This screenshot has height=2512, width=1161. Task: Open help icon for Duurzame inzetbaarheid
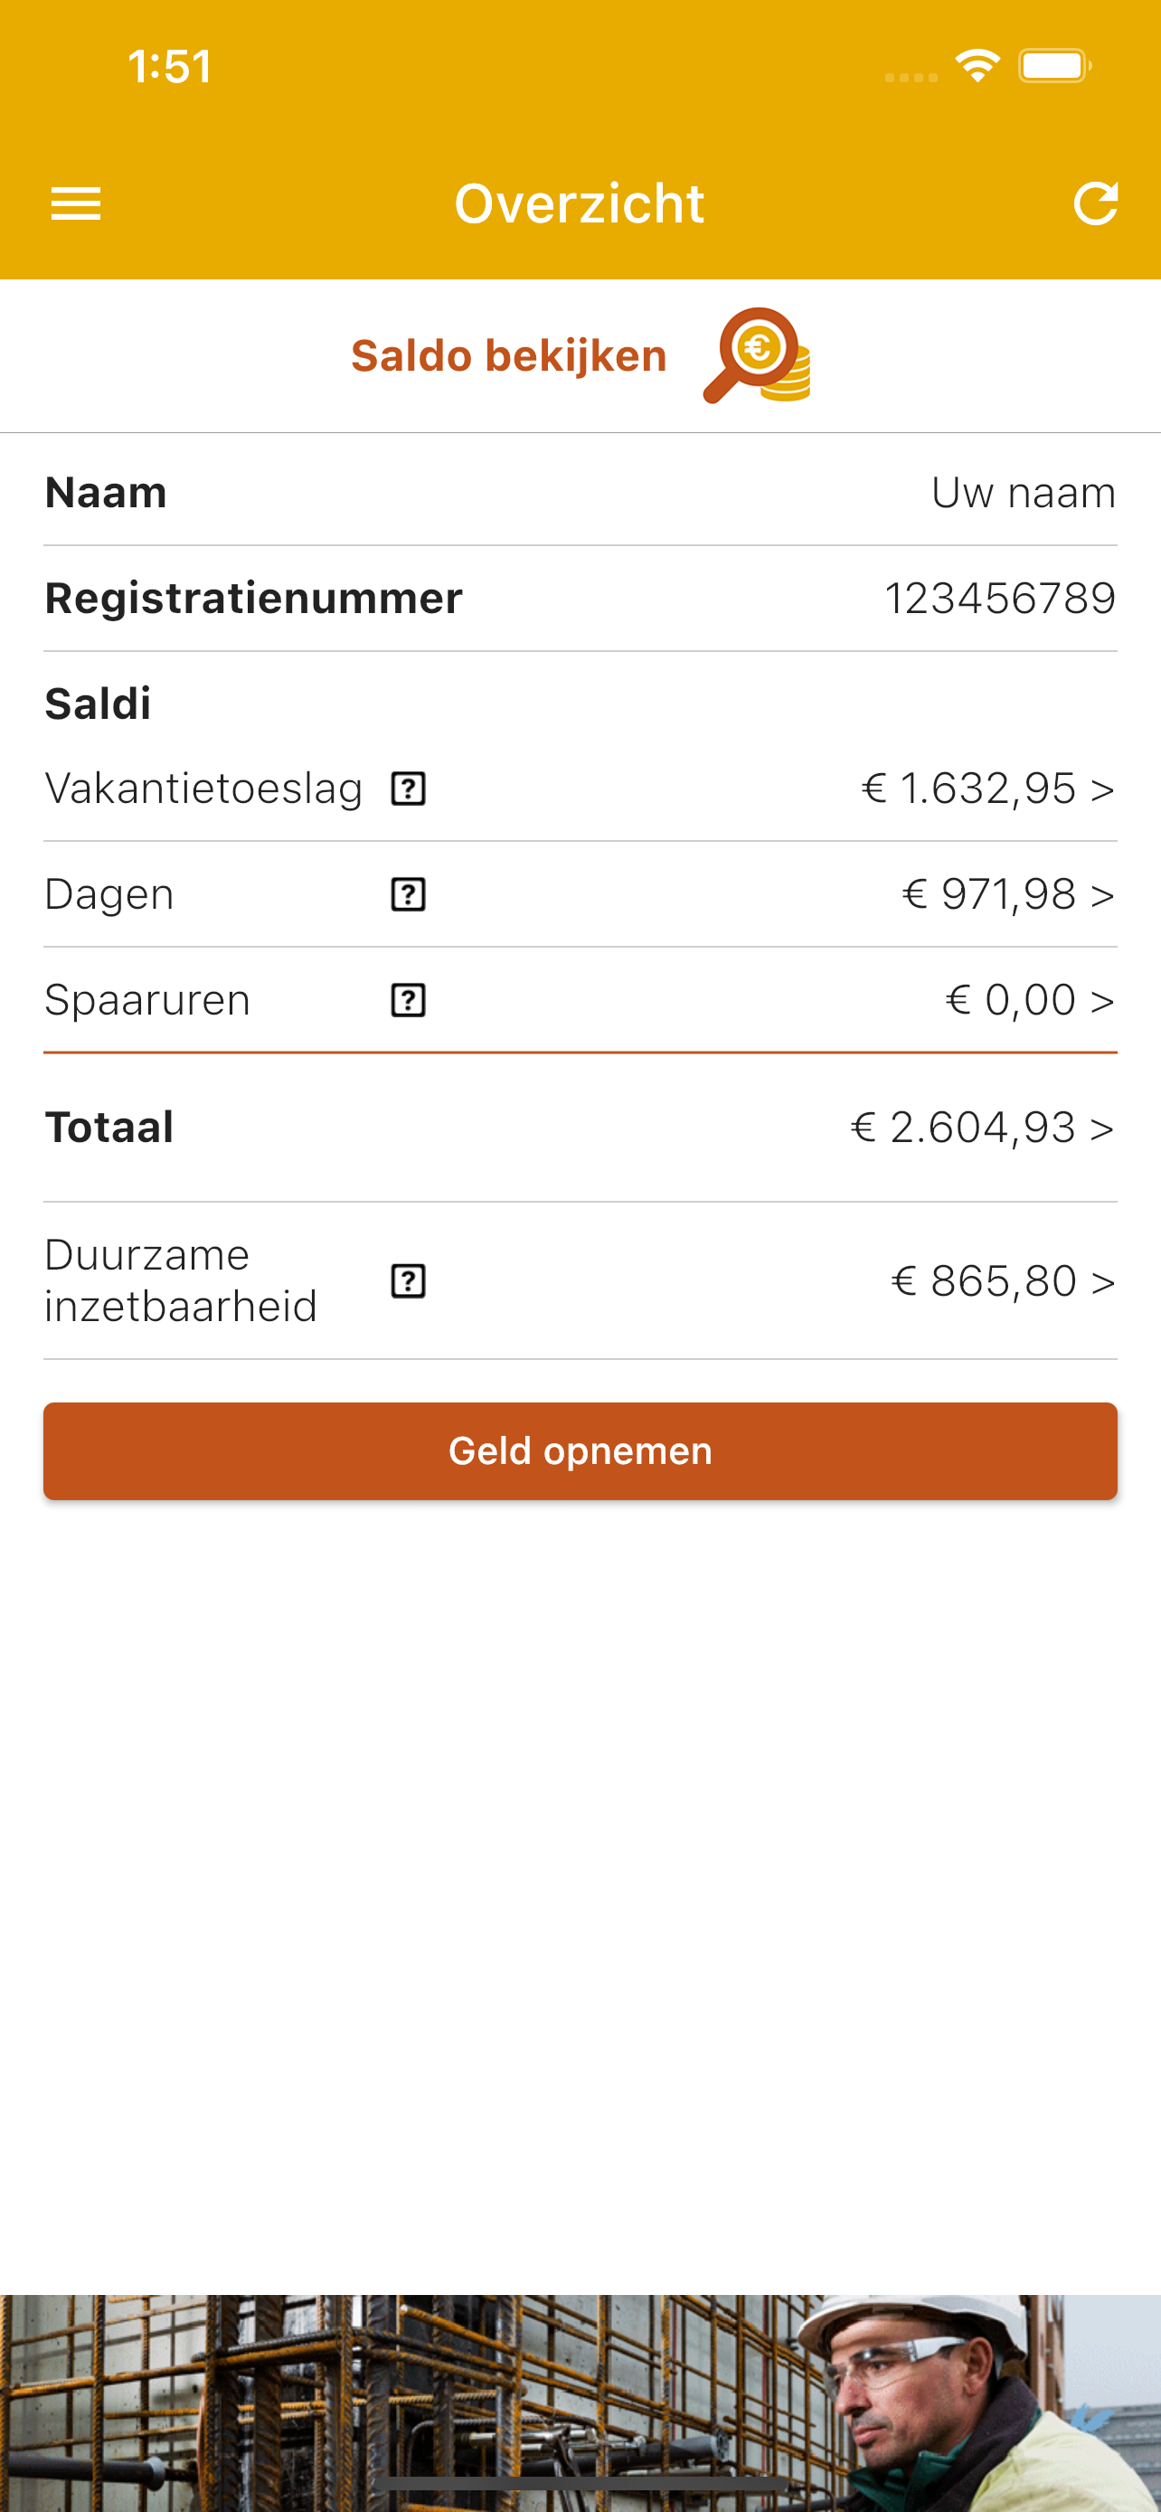(409, 1280)
